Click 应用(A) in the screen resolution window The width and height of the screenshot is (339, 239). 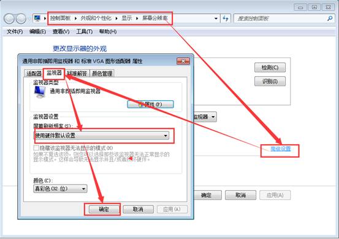pos(275,195)
